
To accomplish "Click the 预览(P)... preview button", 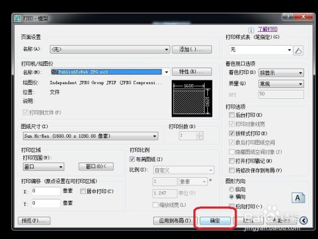I will (x=34, y=221).
